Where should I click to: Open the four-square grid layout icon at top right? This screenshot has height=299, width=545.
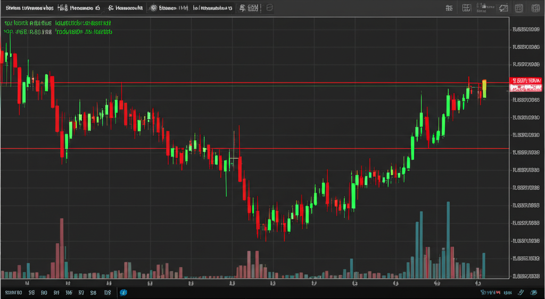467,8
